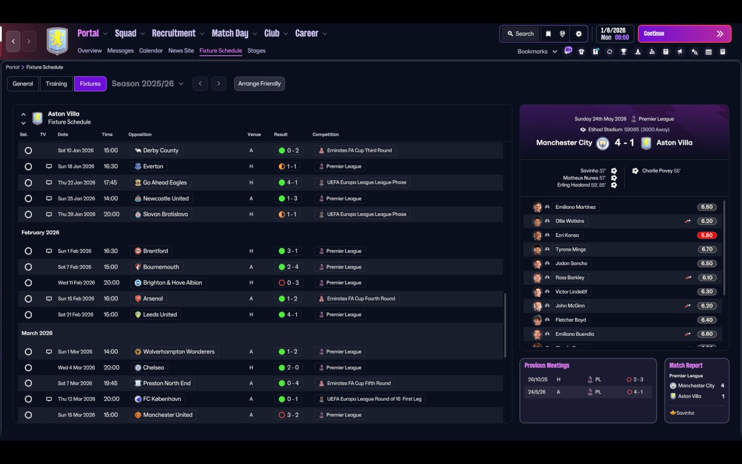This screenshot has width=742, height=464.
Task: Open the 9+ messages chat bubble icon
Action: (568, 50)
